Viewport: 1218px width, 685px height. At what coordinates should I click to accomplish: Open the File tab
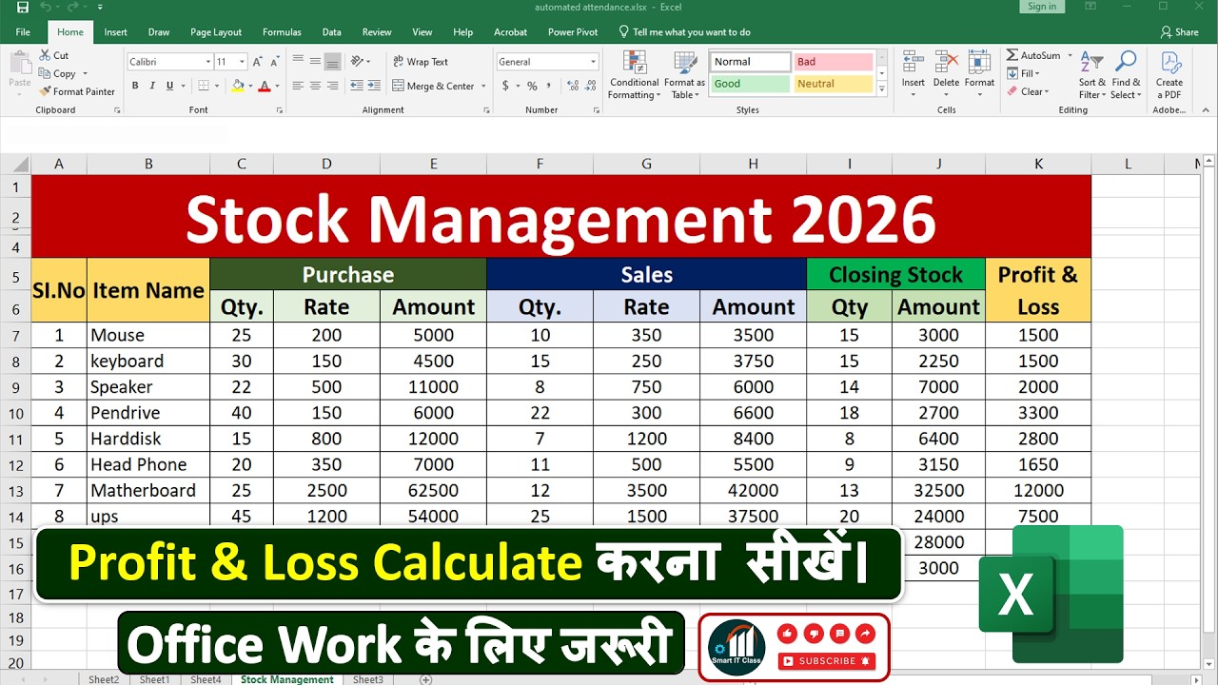tap(23, 32)
